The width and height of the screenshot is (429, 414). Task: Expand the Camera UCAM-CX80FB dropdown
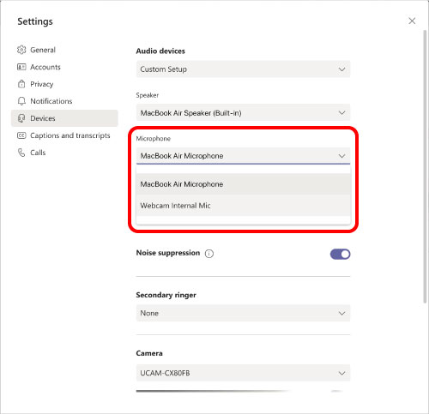[x=243, y=373]
